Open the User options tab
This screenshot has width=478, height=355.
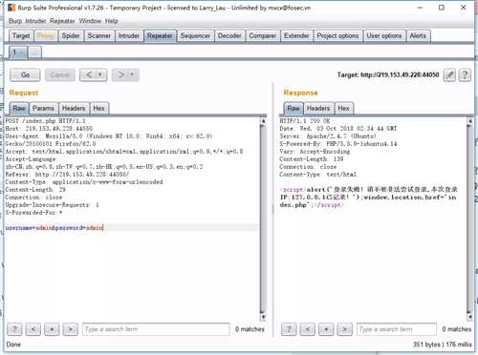pyautogui.click(x=384, y=36)
